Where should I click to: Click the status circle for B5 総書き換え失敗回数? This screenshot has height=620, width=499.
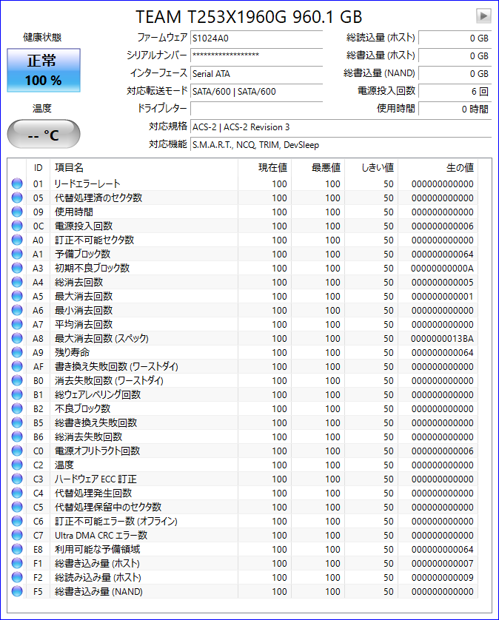17,422
